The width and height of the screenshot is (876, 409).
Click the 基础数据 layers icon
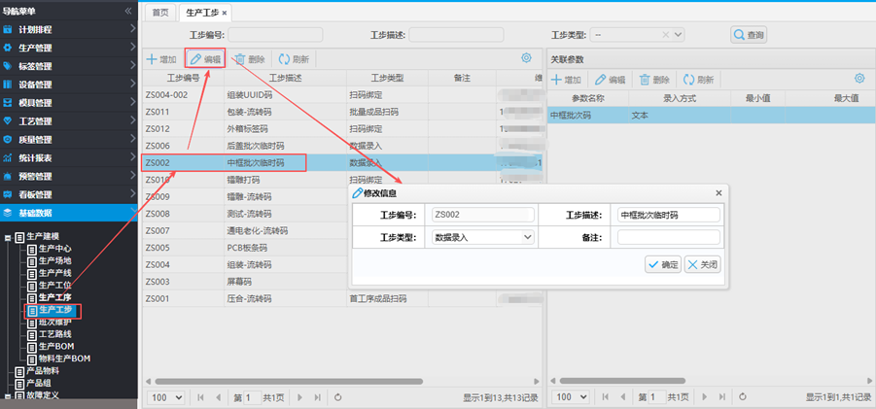tap(8, 213)
